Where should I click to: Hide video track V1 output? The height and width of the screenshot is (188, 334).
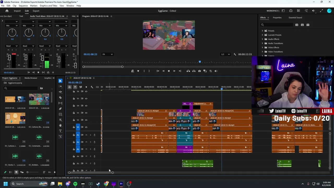click(x=86, y=127)
